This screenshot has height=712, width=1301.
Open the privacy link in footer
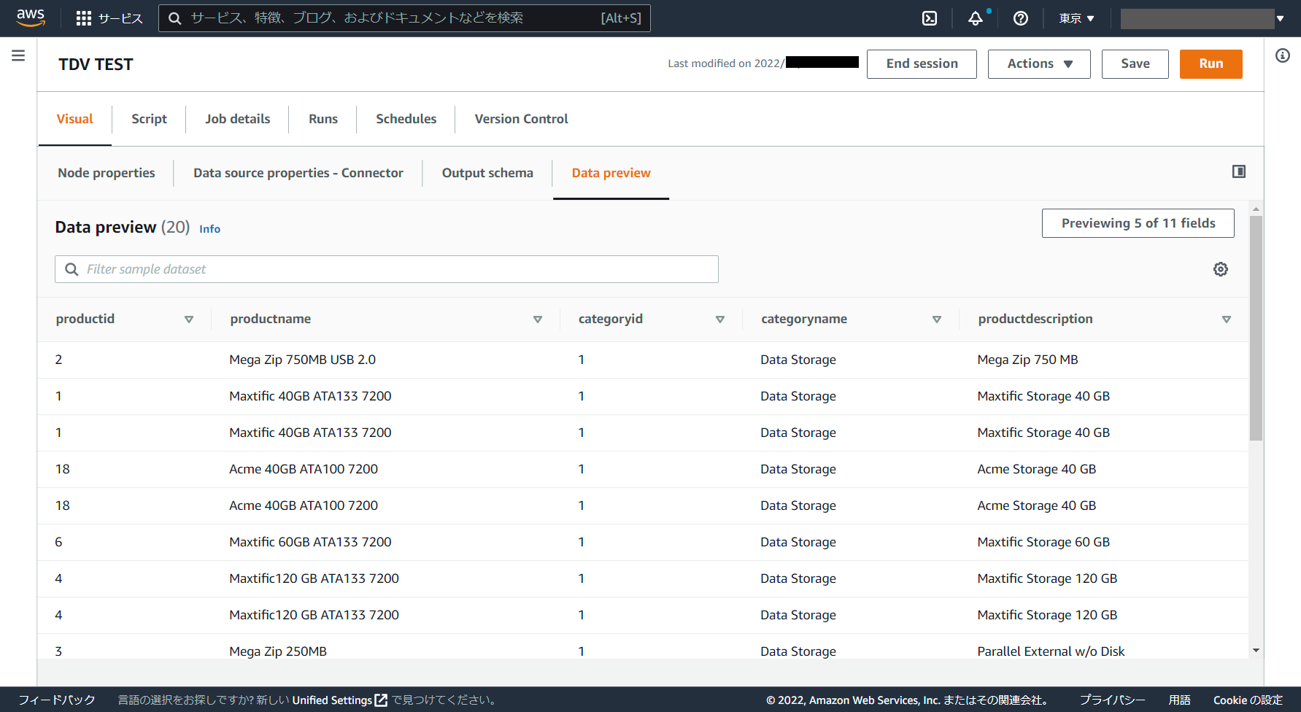coord(1112,700)
